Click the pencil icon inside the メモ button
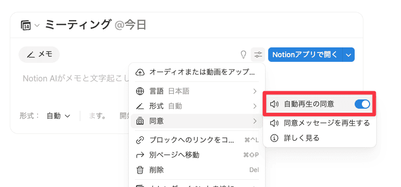The image size is (401, 187). (31, 55)
